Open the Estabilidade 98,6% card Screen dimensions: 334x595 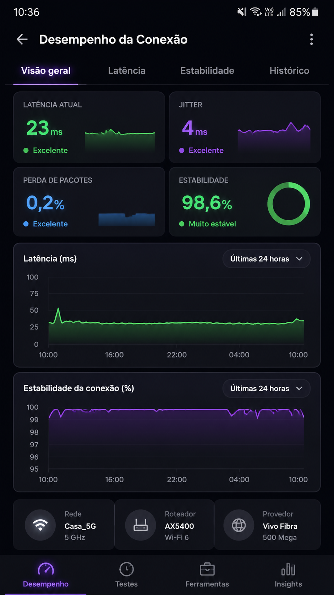[x=245, y=202]
